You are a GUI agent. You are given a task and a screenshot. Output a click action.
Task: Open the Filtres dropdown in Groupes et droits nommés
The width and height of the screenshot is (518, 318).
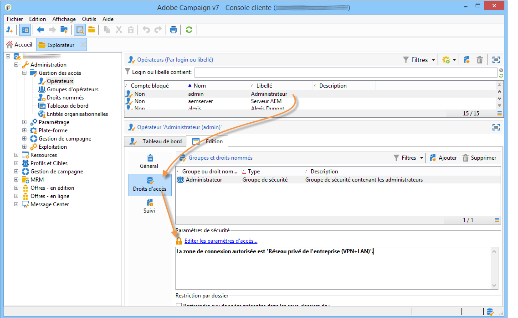click(408, 158)
